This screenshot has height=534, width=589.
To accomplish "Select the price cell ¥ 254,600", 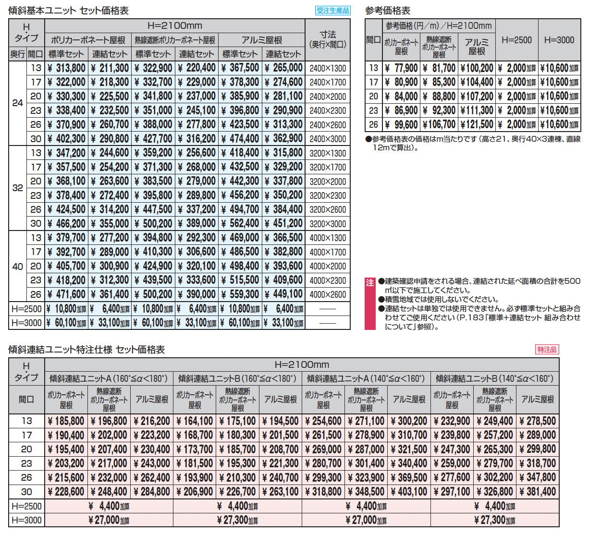I will pyautogui.click(x=323, y=421).
